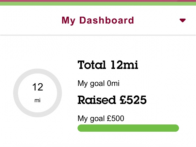Viewport: 196px width, 147px height.
Task: Click the green fundraising progress bar
Action: pos(128,128)
